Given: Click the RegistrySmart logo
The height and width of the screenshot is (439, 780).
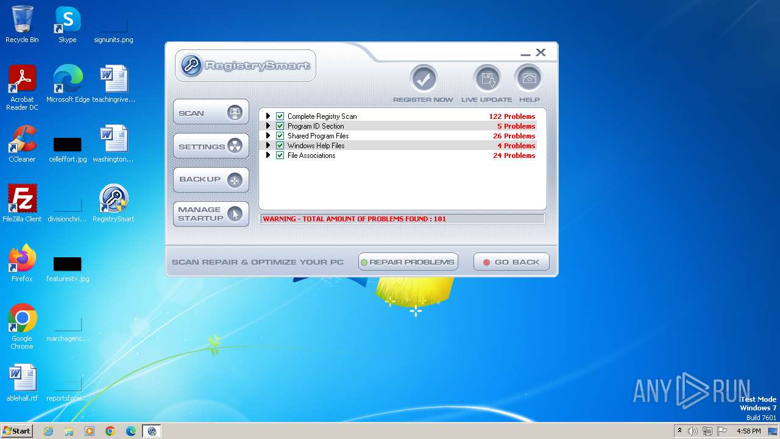Looking at the screenshot, I should pos(246,65).
